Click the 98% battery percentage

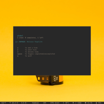pos(99,103)
